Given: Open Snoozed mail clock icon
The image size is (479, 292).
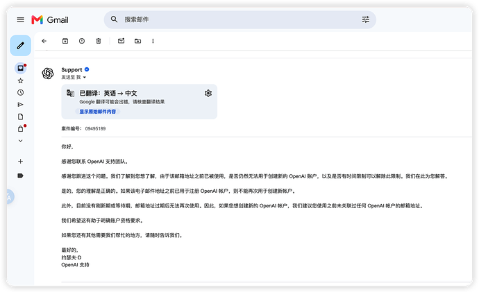Looking at the screenshot, I should [20, 92].
